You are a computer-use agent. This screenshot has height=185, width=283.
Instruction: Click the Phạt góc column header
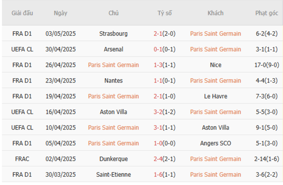266,13
